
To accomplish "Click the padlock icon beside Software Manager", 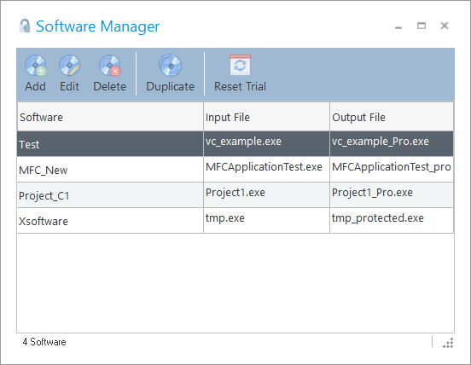I will point(25,26).
